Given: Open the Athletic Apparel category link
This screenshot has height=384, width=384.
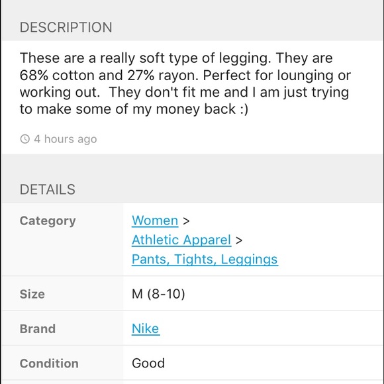Looking at the screenshot, I should pos(181,240).
